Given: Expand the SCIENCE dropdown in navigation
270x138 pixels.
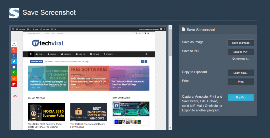Looking at the screenshot, I should (x=53, y=54).
